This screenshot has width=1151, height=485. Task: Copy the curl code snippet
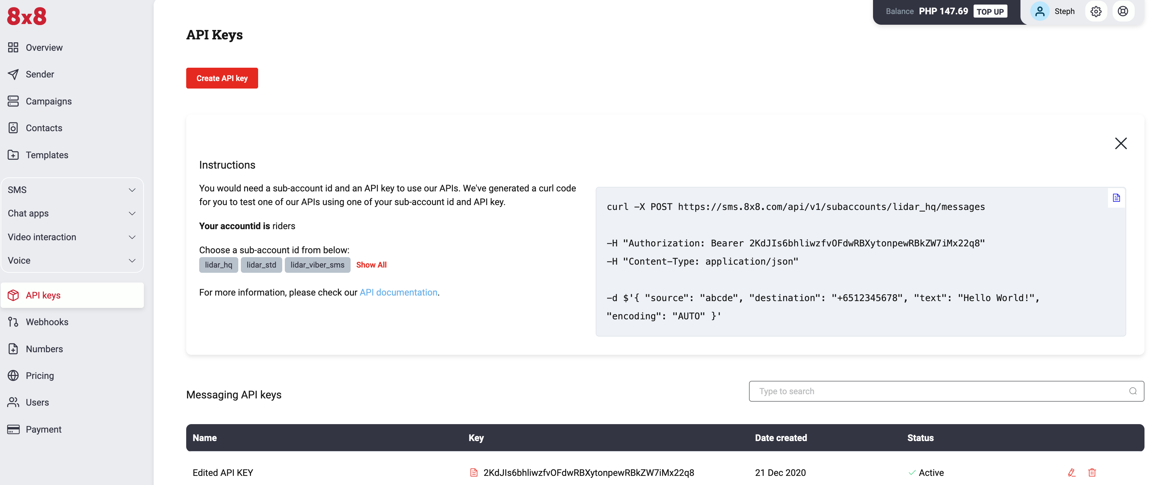pyautogui.click(x=1116, y=198)
